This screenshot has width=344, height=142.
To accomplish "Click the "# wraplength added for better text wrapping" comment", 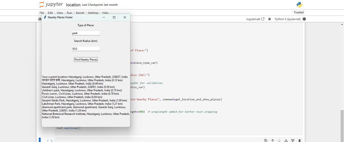I will click(x=182, y=112).
